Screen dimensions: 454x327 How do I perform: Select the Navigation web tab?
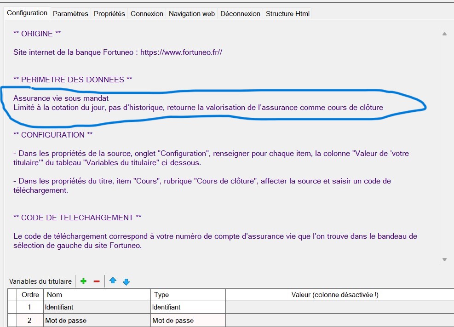tap(192, 14)
